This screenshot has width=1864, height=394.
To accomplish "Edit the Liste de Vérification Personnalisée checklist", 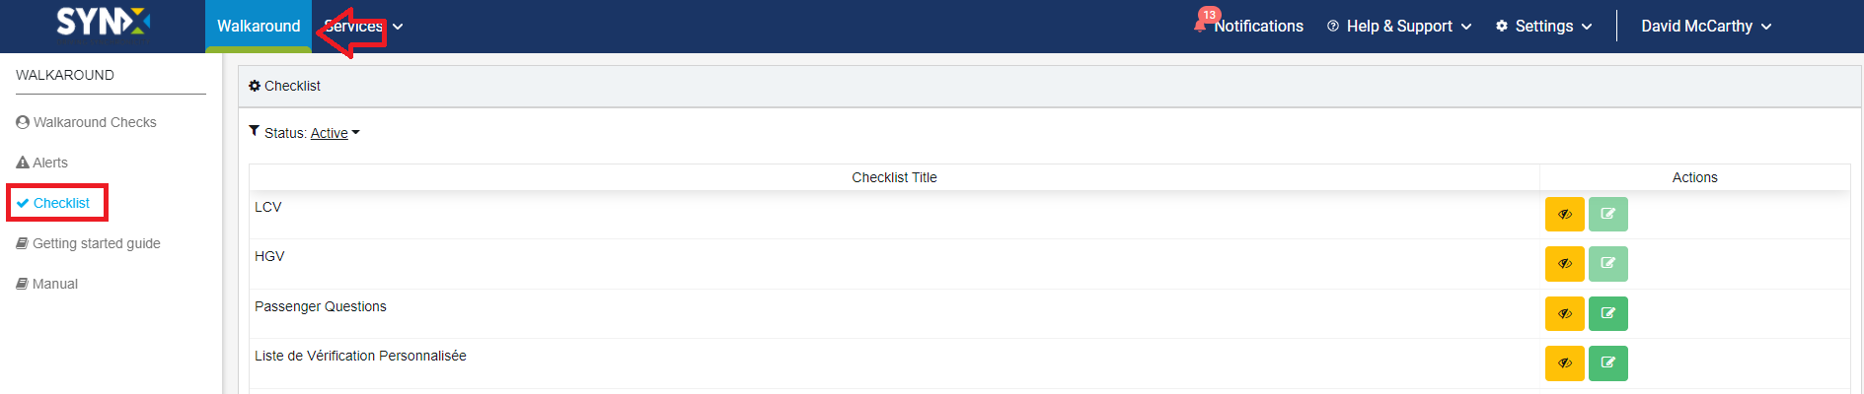I will click(1607, 362).
